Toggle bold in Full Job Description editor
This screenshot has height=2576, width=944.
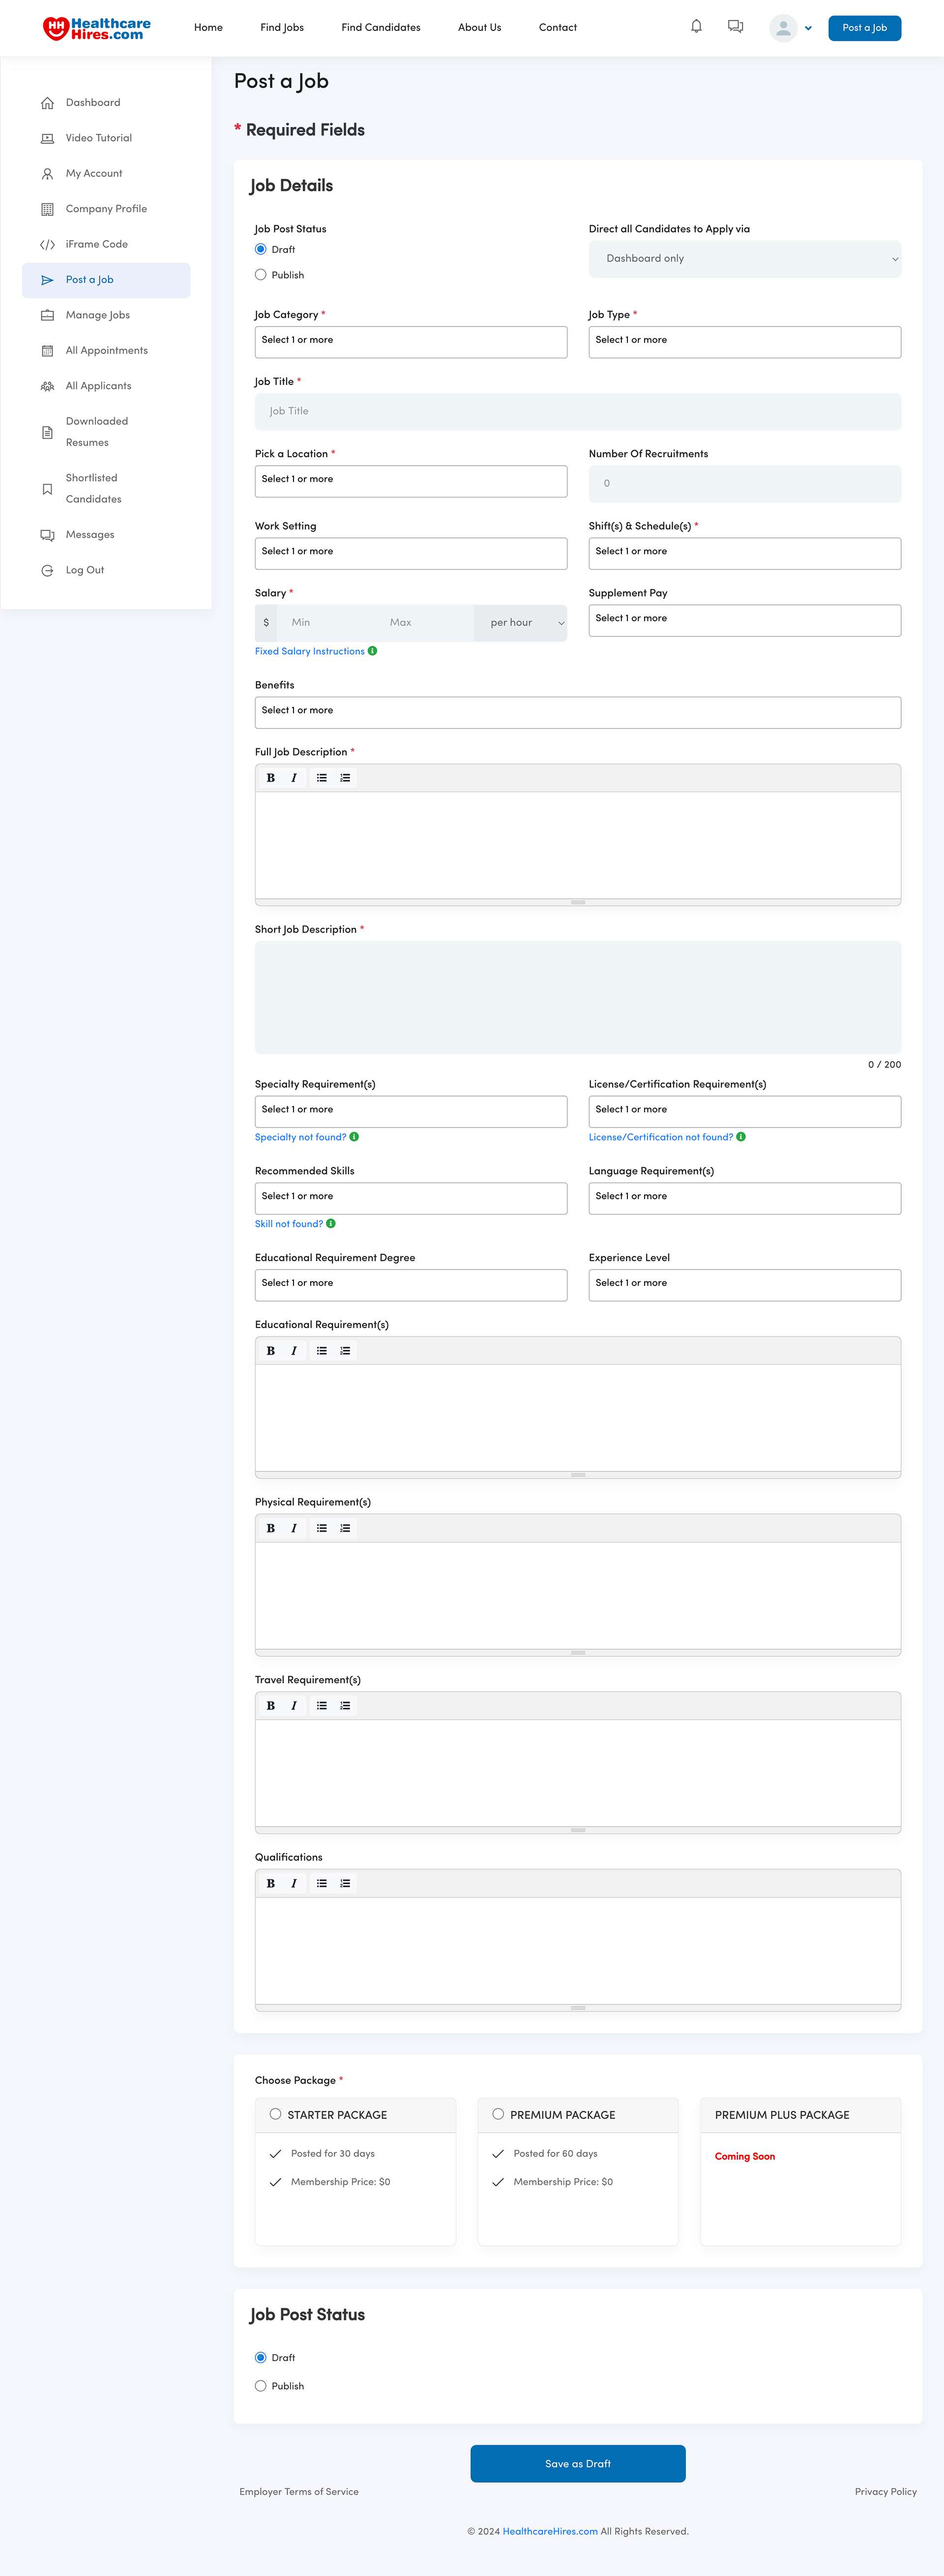click(270, 778)
